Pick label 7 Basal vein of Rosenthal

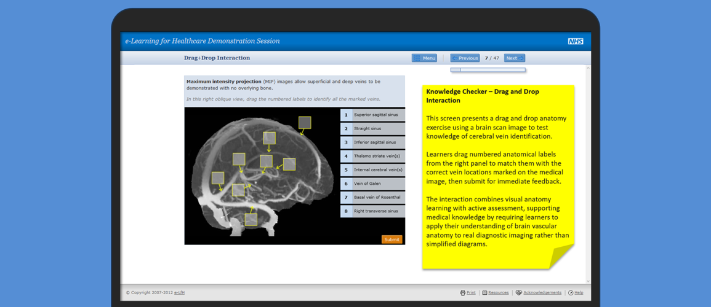tap(372, 198)
